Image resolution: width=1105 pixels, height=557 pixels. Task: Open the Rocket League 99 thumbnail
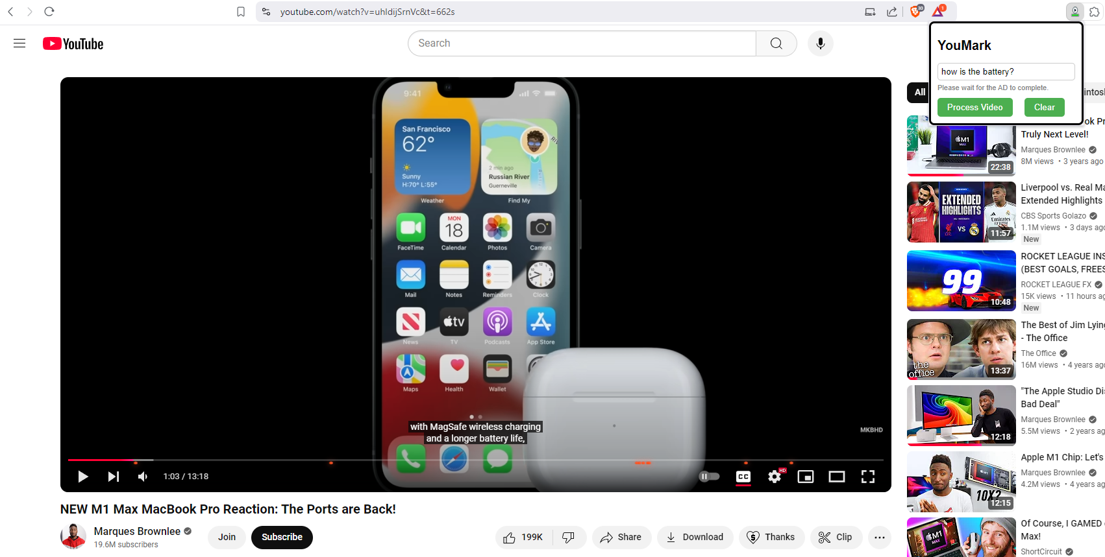point(961,281)
